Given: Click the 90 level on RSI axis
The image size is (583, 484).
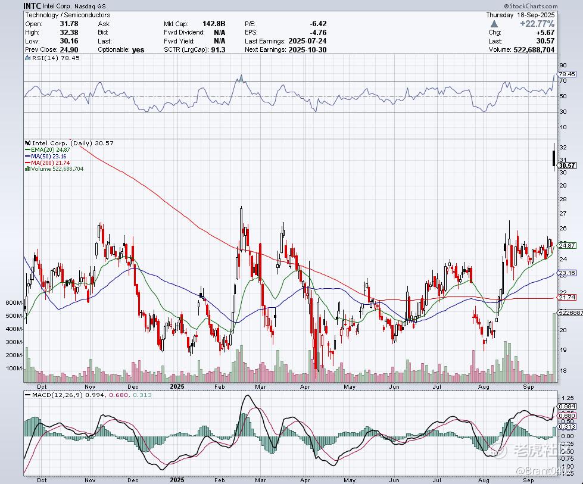Looking at the screenshot, I should click(563, 65).
